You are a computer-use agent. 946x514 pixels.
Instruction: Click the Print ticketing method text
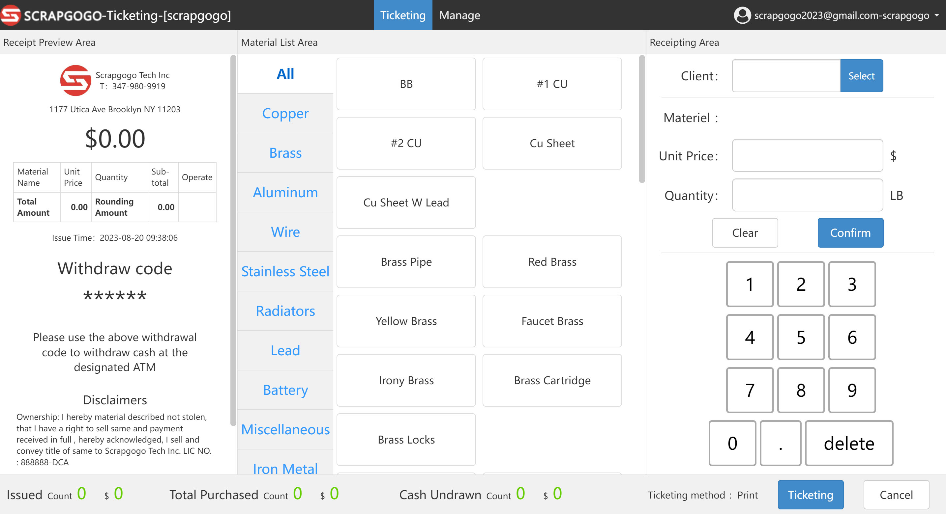tap(747, 495)
